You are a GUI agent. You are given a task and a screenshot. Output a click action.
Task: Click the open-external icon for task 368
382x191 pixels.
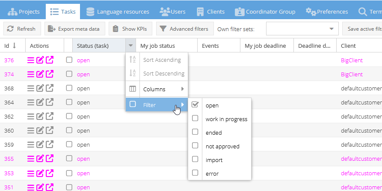click(50, 88)
